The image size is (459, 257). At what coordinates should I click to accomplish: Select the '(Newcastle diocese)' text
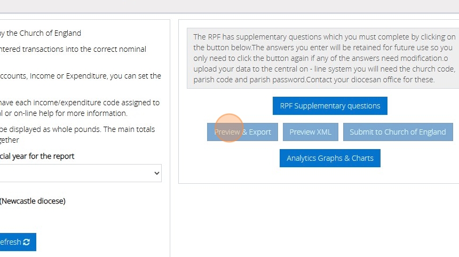point(33,201)
